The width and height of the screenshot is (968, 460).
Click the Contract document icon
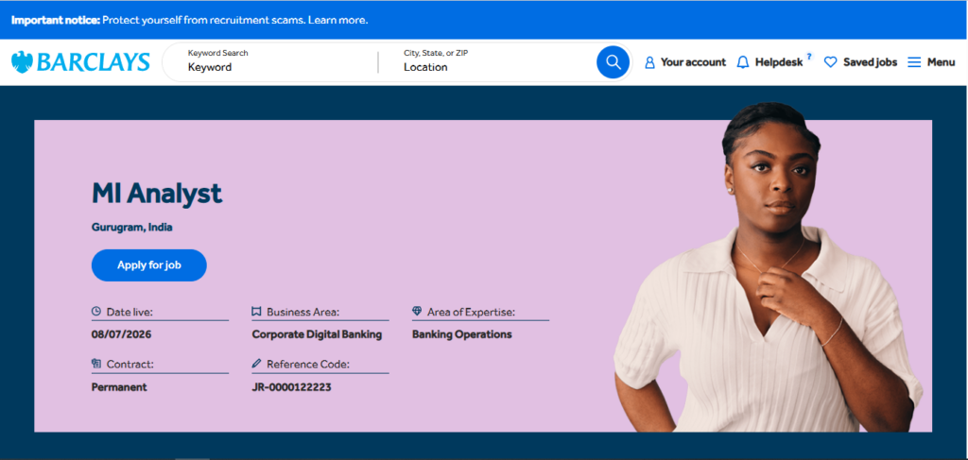click(96, 364)
